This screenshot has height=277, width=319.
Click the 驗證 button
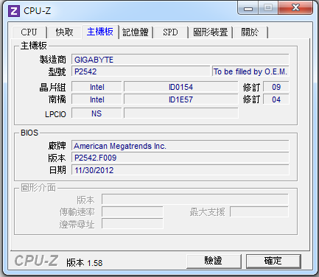(x=214, y=261)
